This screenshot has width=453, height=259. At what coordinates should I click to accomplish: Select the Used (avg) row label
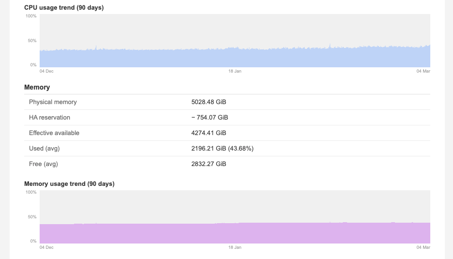pyautogui.click(x=44, y=149)
